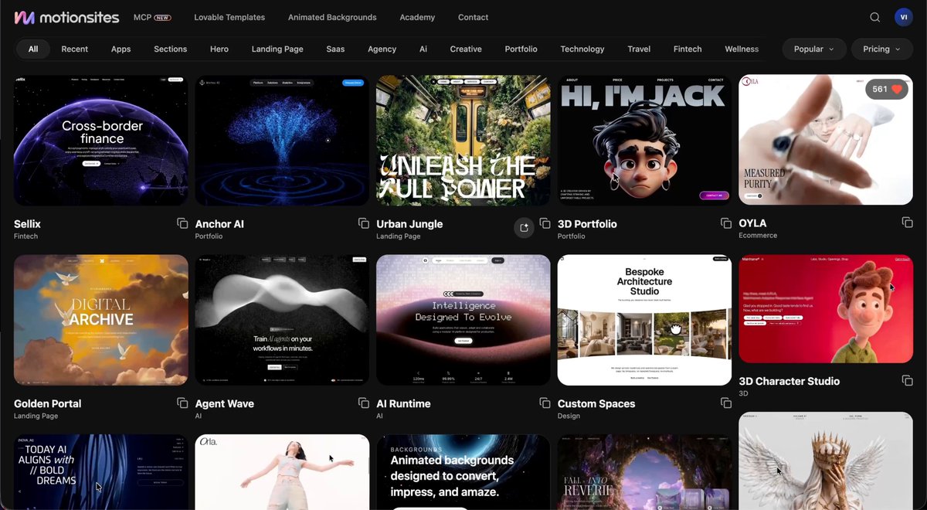927x510 pixels.
Task: Open the Agent Wave template thumbnail
Action: pyautogui.click(x=282, y=320)
